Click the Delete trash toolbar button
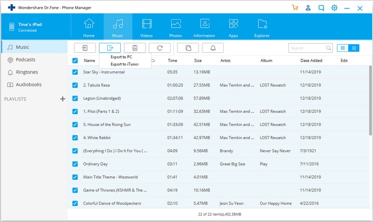 pos(135,48)
